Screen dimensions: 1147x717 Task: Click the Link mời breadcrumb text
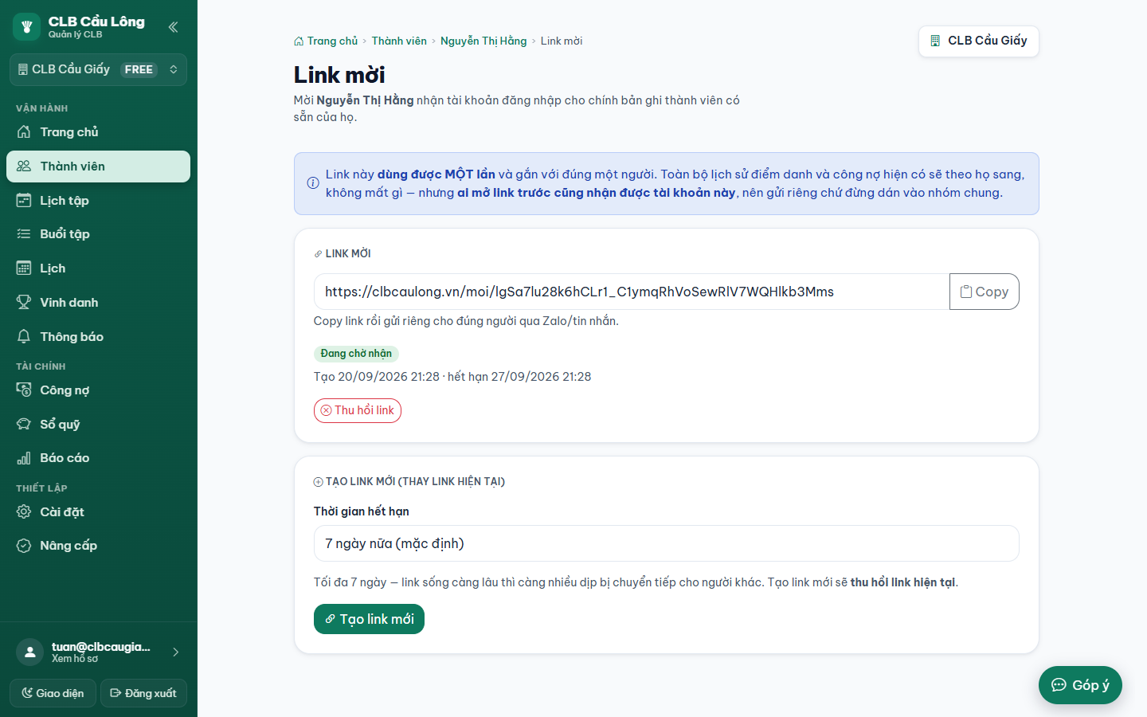click(x=562, y=41)
